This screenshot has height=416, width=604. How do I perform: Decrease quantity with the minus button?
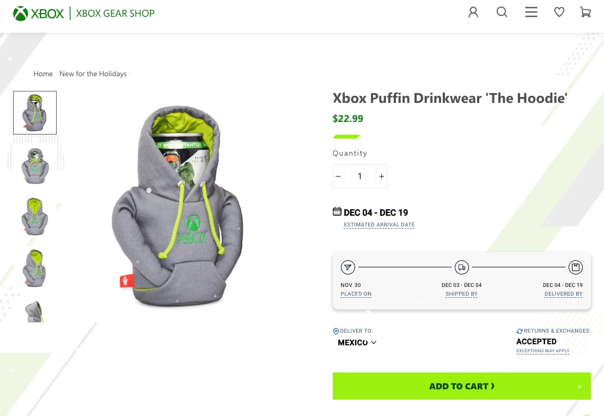(x=338, y=176)
